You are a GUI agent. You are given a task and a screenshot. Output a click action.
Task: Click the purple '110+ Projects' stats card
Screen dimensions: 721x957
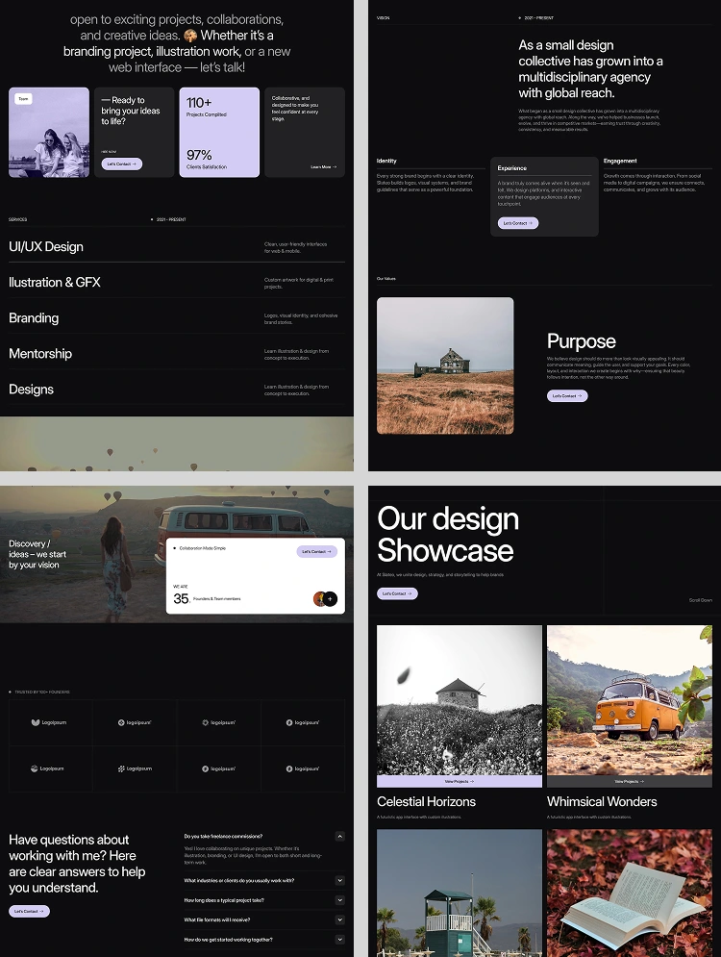pos(219,133)
